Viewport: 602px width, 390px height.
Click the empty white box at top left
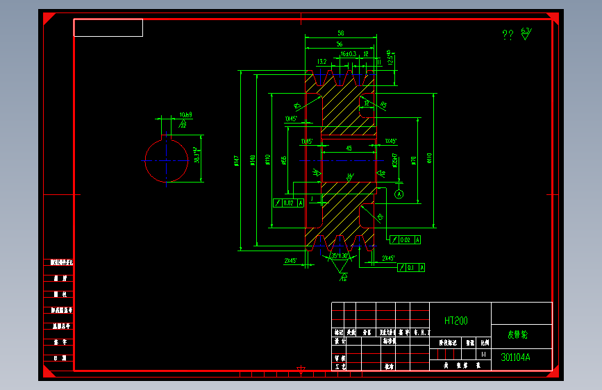click(x=108, y=28)
